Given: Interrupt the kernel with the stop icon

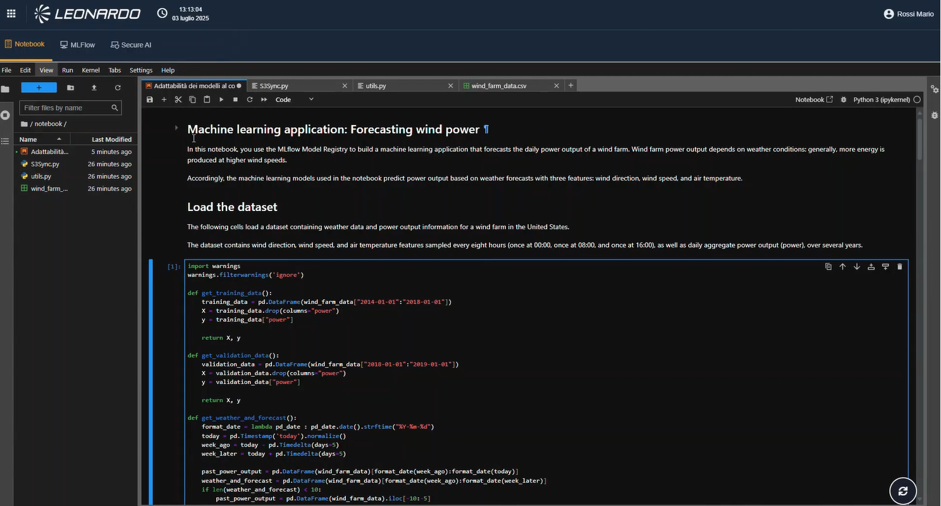Looking at the screenshot, I should 235,100.
